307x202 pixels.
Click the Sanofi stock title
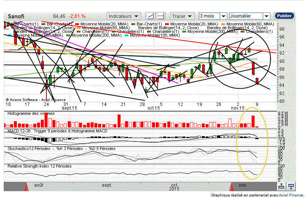(x=16, y=16)
